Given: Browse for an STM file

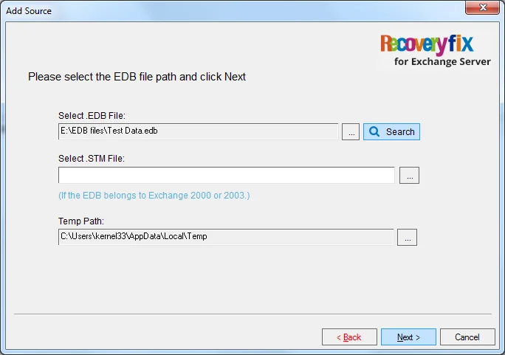Looking at the screenshot, I should click(x=409, y=175).
